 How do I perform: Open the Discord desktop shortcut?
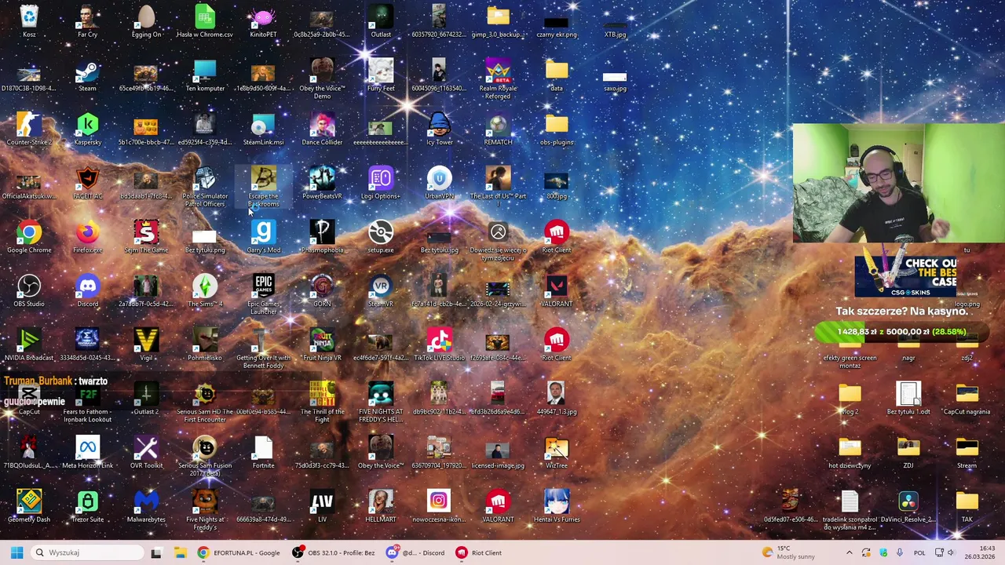click(x=87, y=292)
